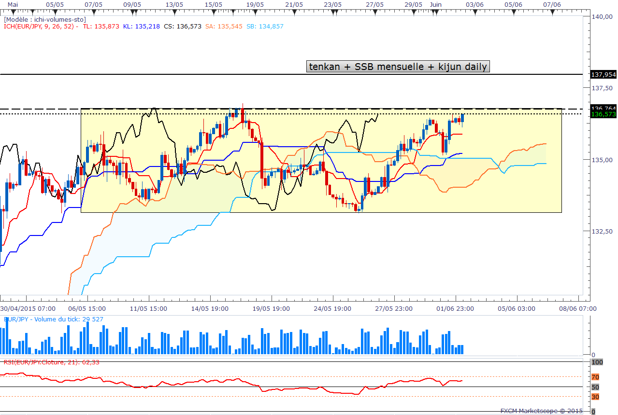Image resolution: width=618 pixels, height=415 pixels.
Task: Click the '14/05 19:00' bottom time label
Action: [209, 308]
